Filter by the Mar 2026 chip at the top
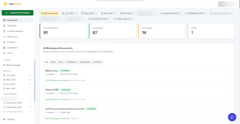This screenshot has width=240, height=124. click(x=127, y=13)
